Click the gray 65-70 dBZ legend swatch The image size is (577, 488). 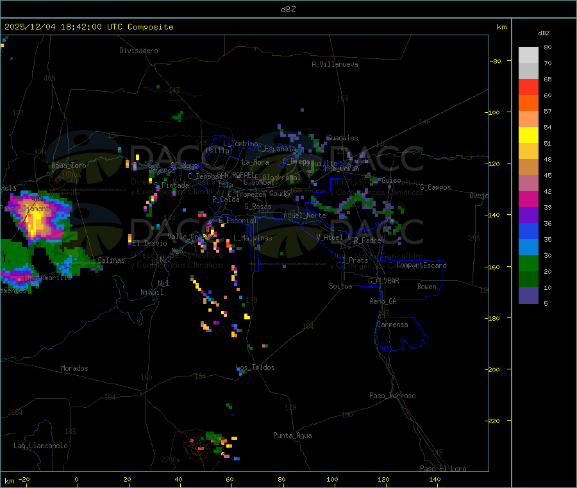[528, 71]
